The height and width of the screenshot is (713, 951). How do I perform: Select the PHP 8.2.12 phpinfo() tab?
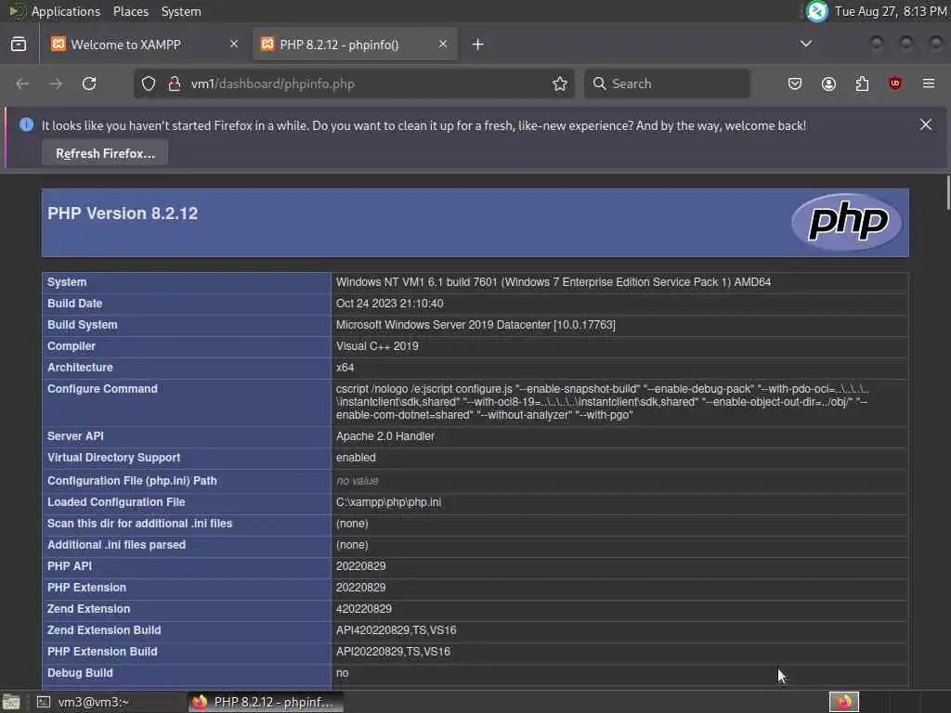point(355,45)
